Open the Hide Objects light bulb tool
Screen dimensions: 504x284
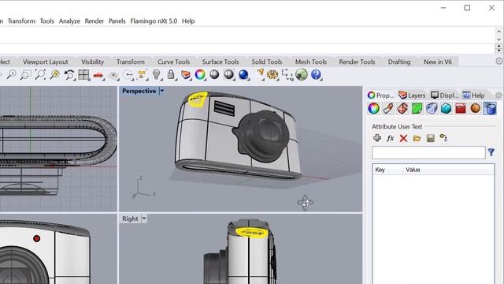pyautogui.click(x=157, y=75)
